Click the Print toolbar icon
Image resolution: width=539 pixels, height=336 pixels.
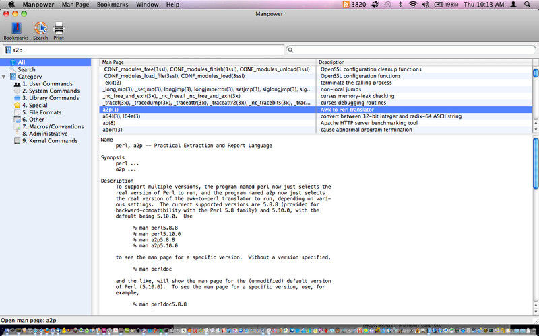(59, 31)
